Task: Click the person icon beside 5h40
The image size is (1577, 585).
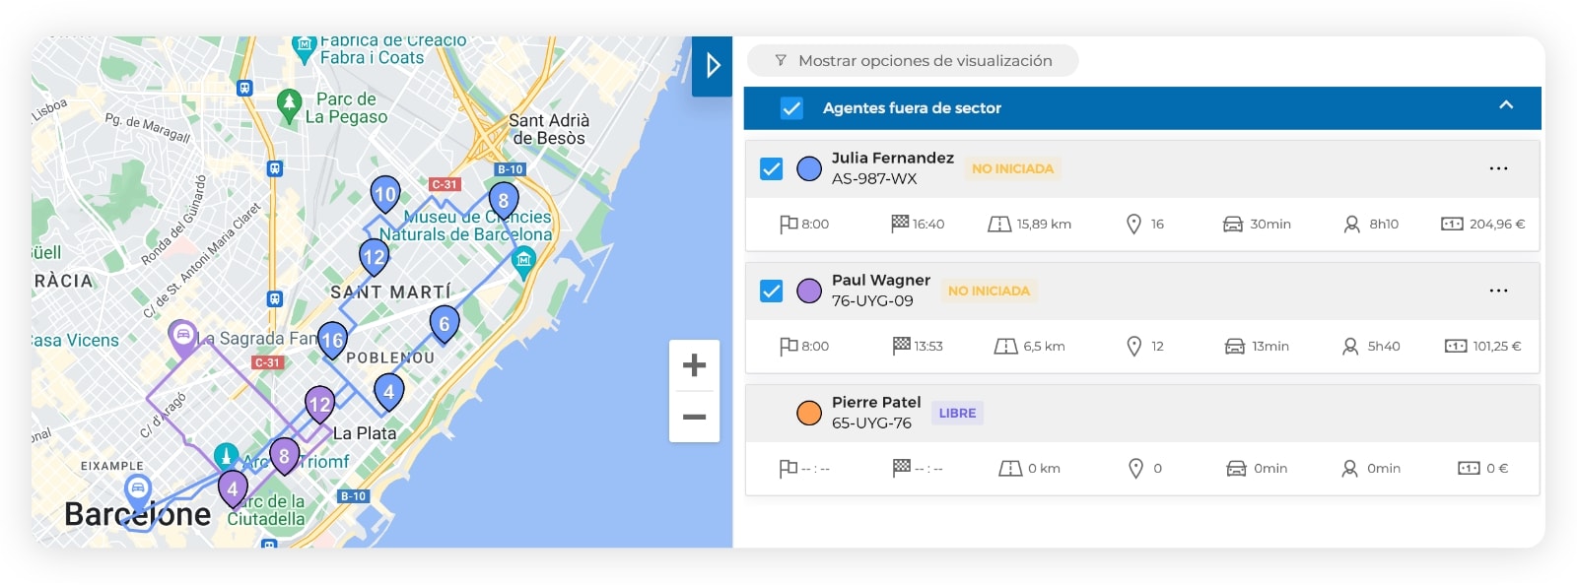Action: (x=1350, y=347)
